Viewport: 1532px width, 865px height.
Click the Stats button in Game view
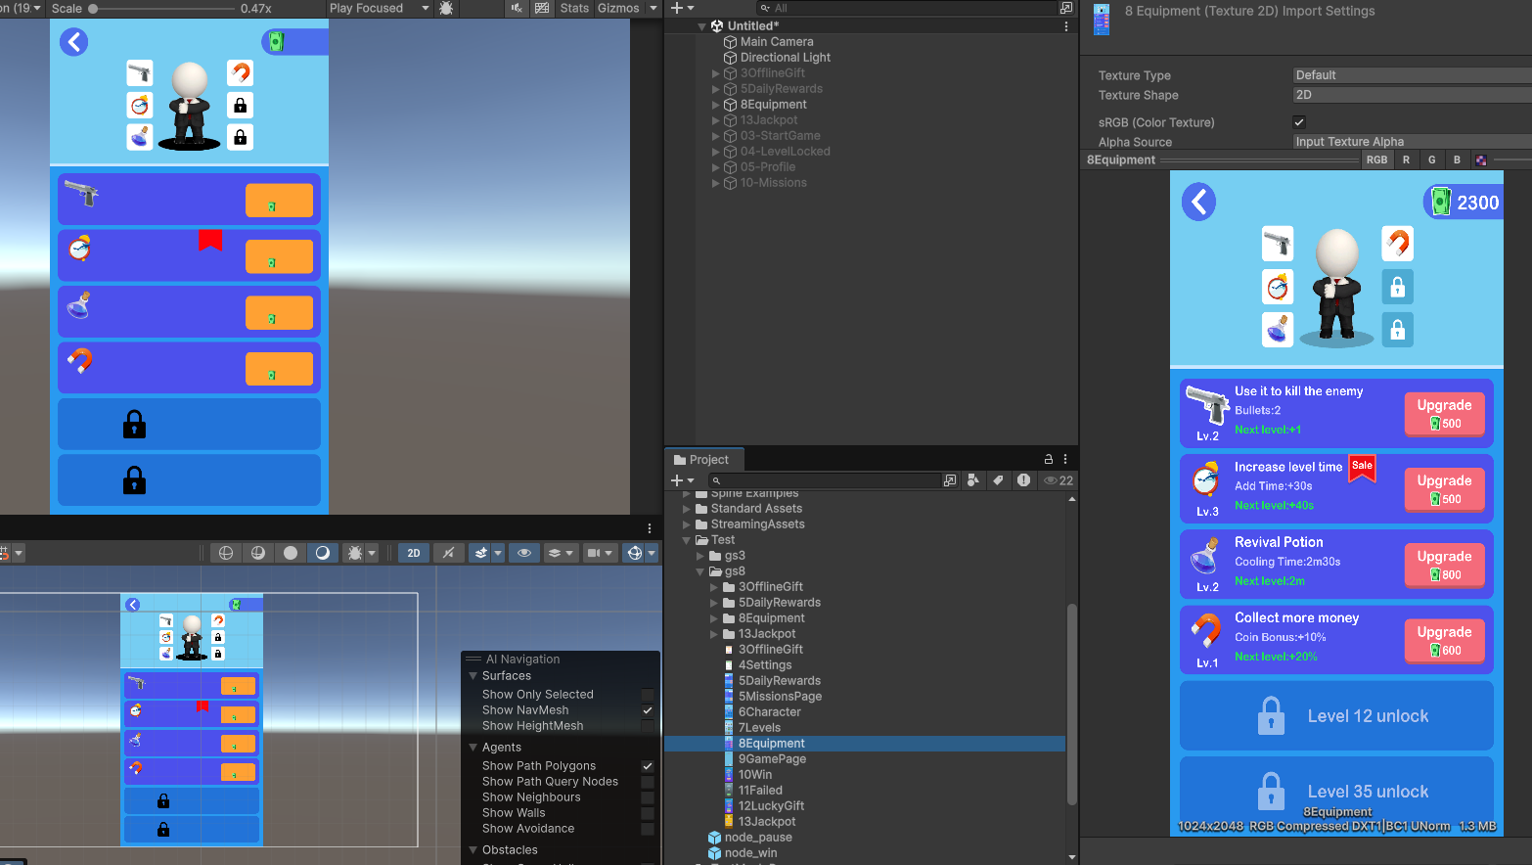click(x=574, y=8)
